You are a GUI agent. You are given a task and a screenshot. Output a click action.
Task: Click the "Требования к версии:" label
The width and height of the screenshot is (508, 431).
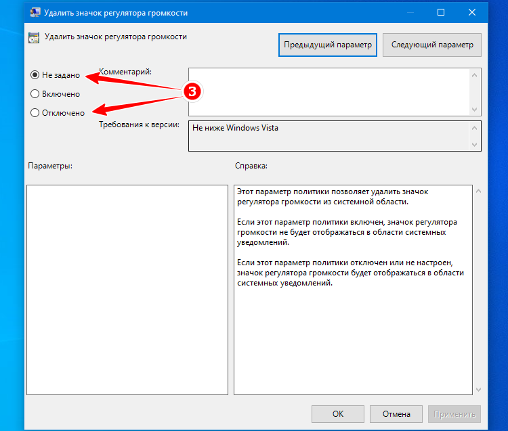tap(139, 124)
